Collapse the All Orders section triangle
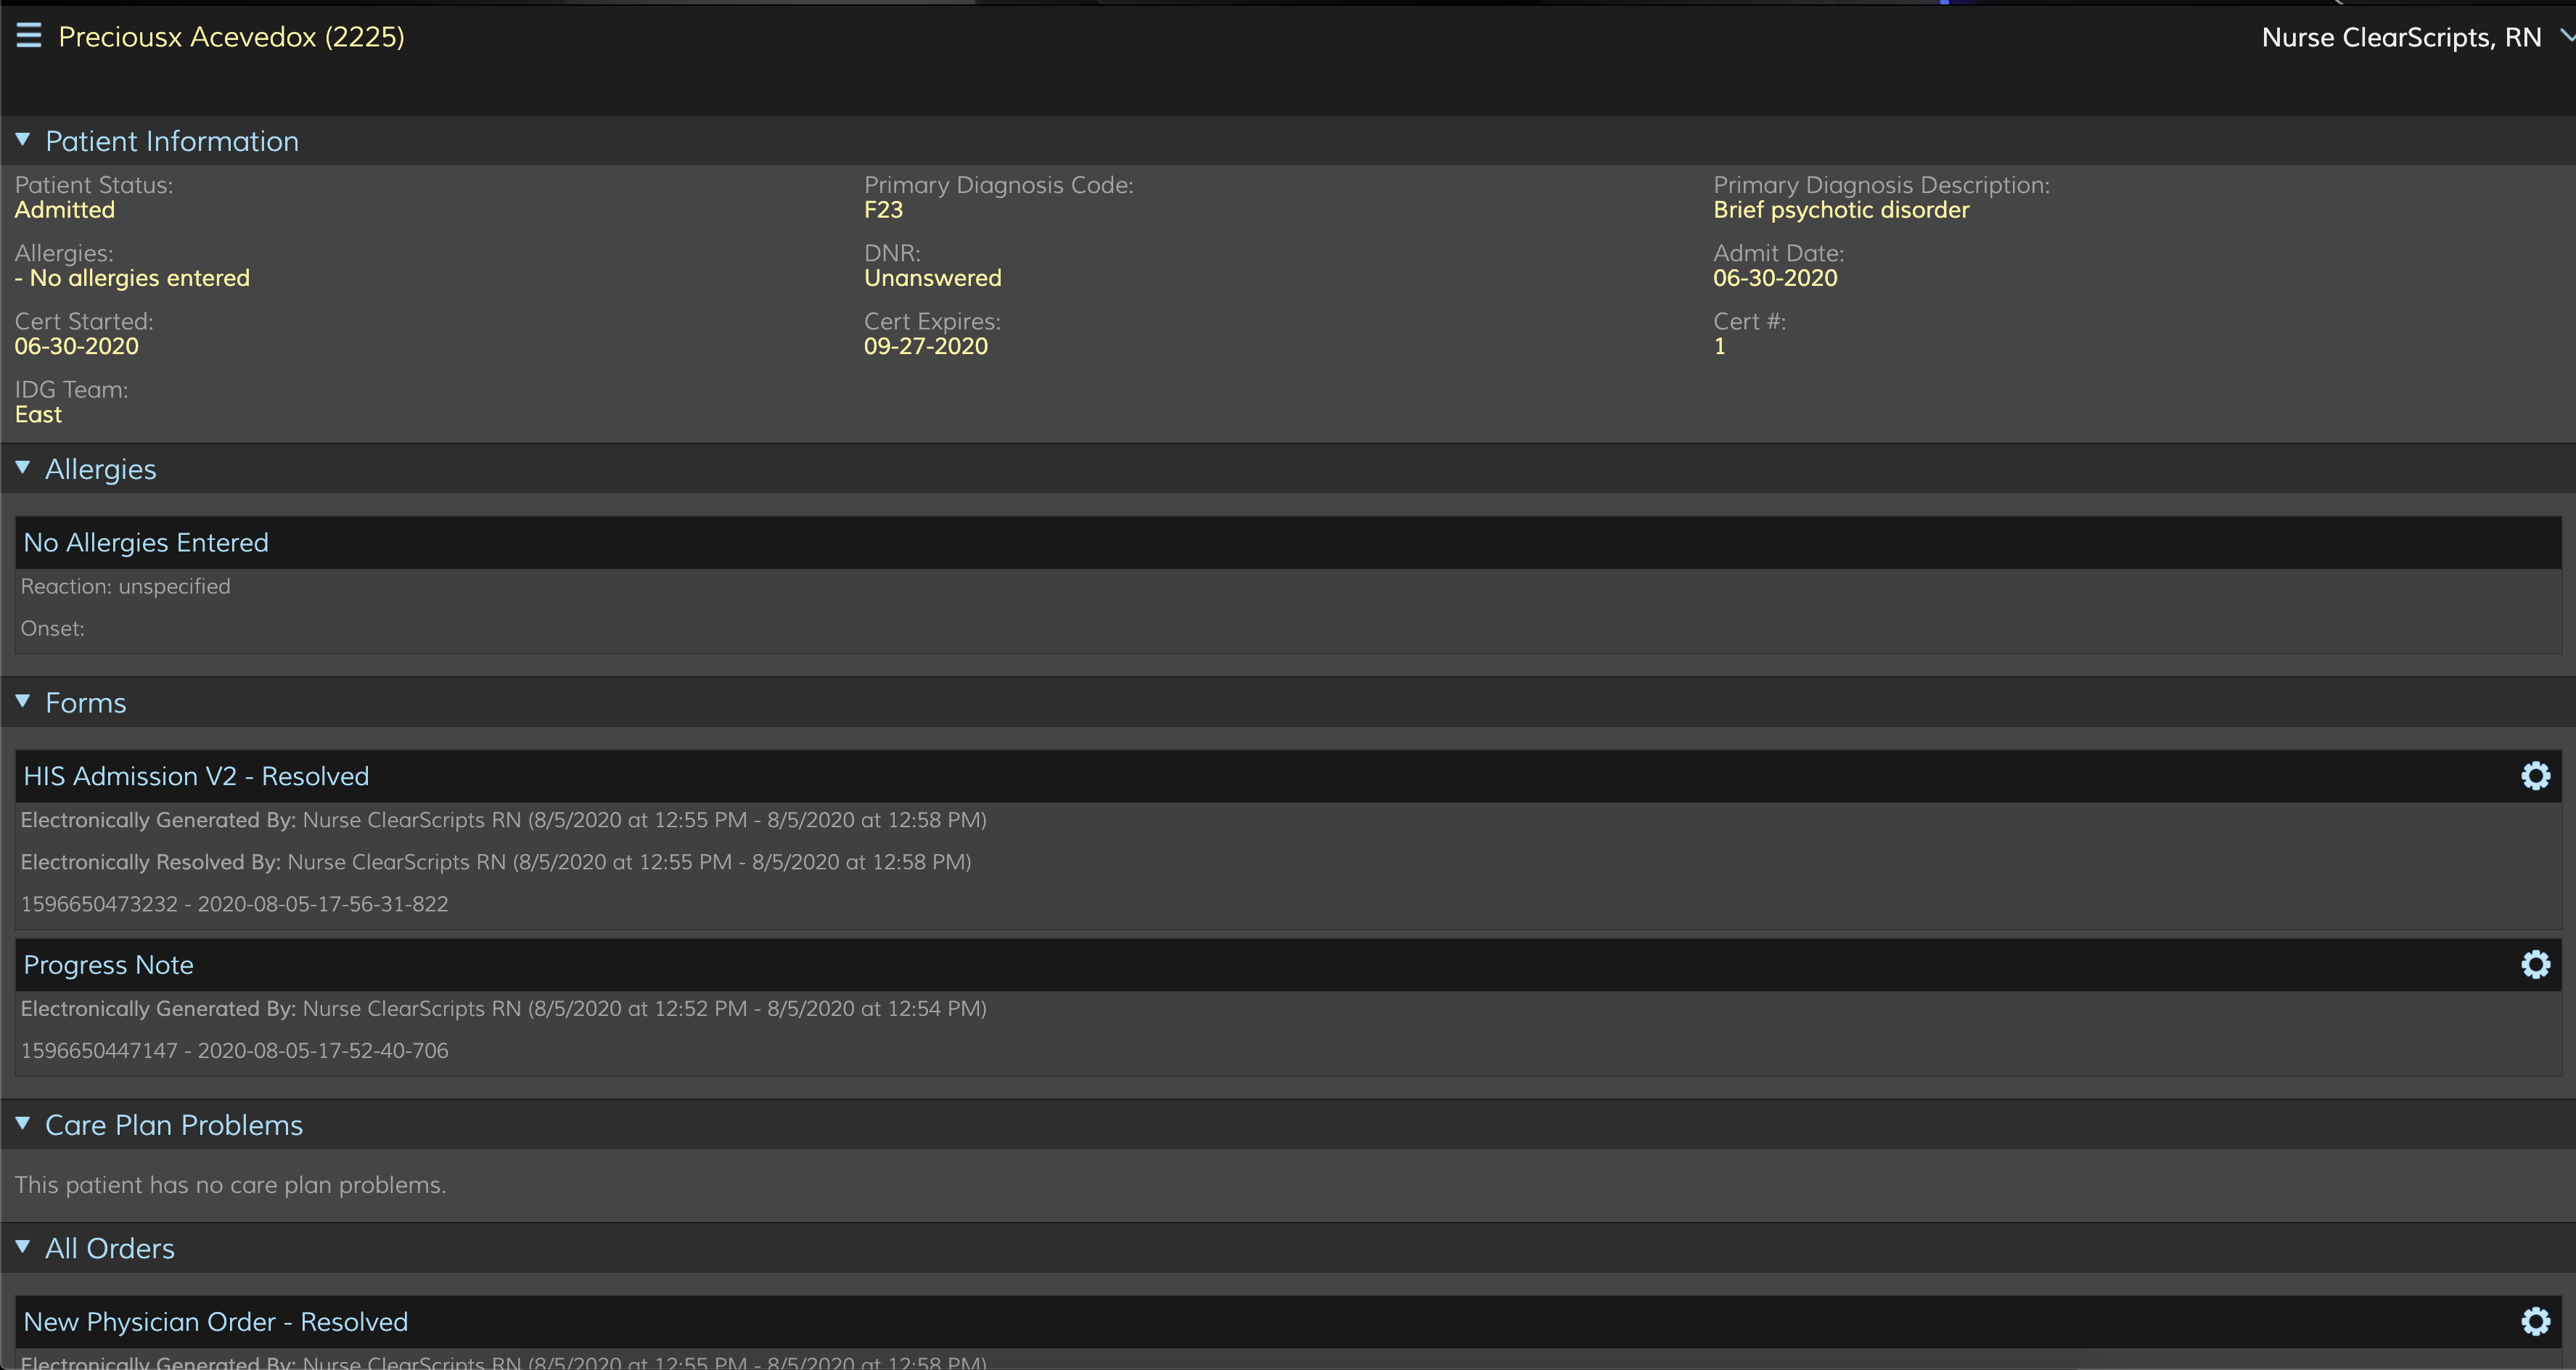Image resolution: width=2576 pixels, height=1370 pixels. tap(23, 1247)
